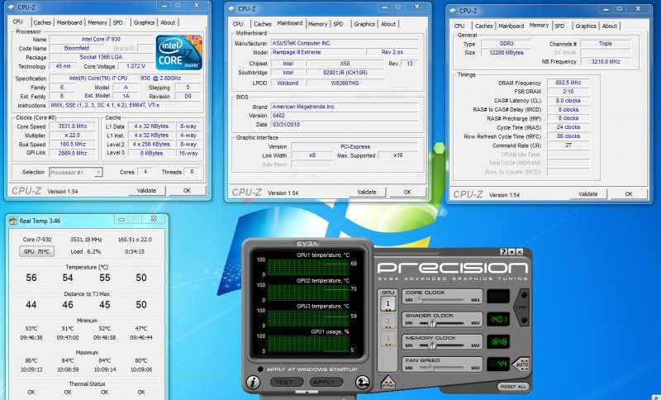Screen dimensions: 661x400
Task: Click the Link clocks icon in Precision
Action: [x=521, y=307]
